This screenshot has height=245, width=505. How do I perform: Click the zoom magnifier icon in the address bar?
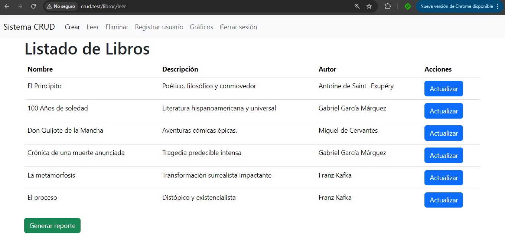pyautogui.click(x=356, y=6)
